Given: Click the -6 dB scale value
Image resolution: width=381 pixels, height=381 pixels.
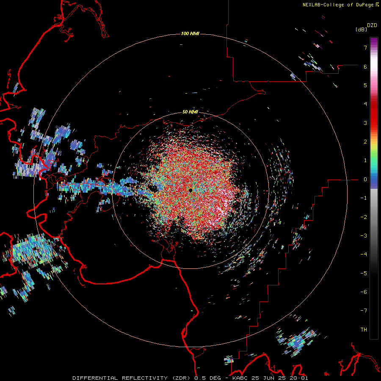Looking at the screenshot, I should [364, 292].
